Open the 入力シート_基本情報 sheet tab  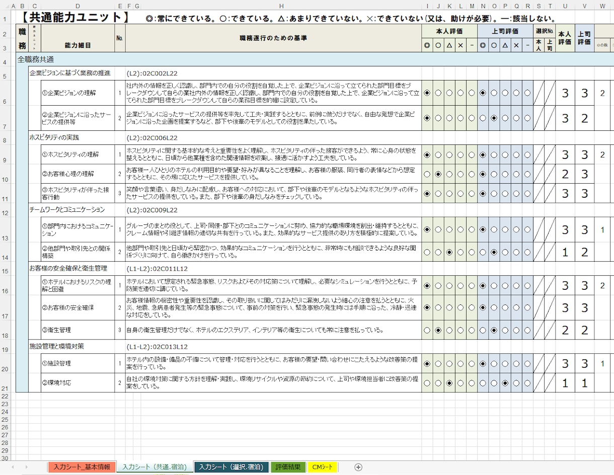point(82,467)
